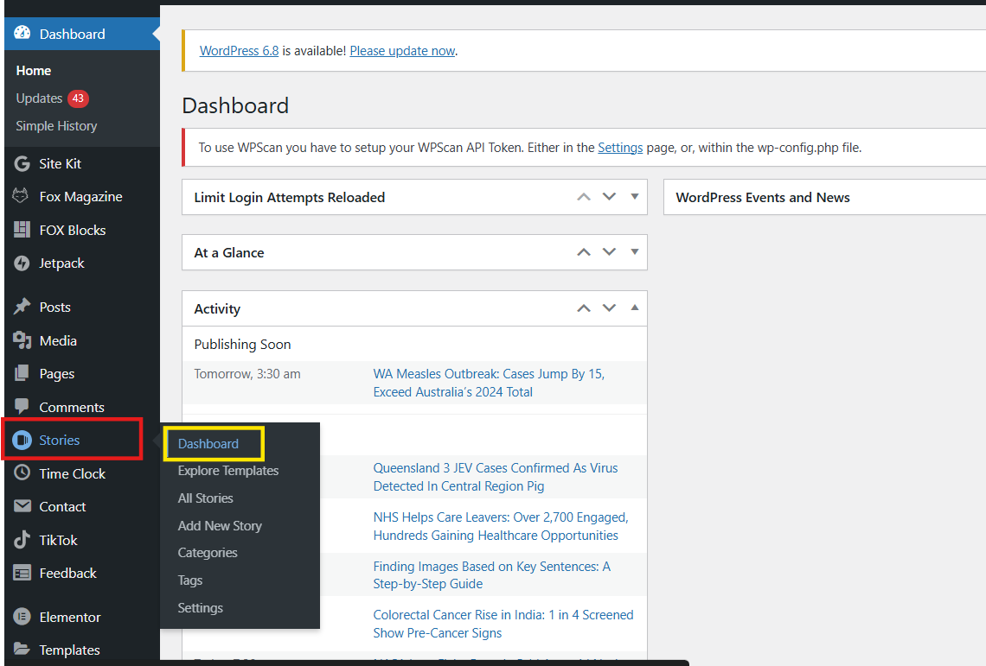
Task: Move Activity widget up
Action: pos(584,308)
